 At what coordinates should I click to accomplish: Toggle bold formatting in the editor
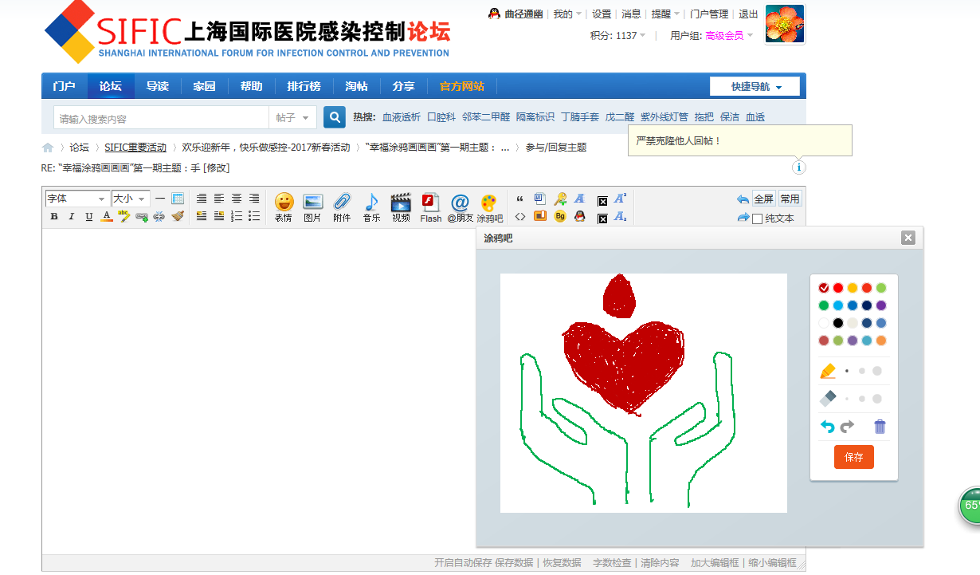[x=53, y=217]
